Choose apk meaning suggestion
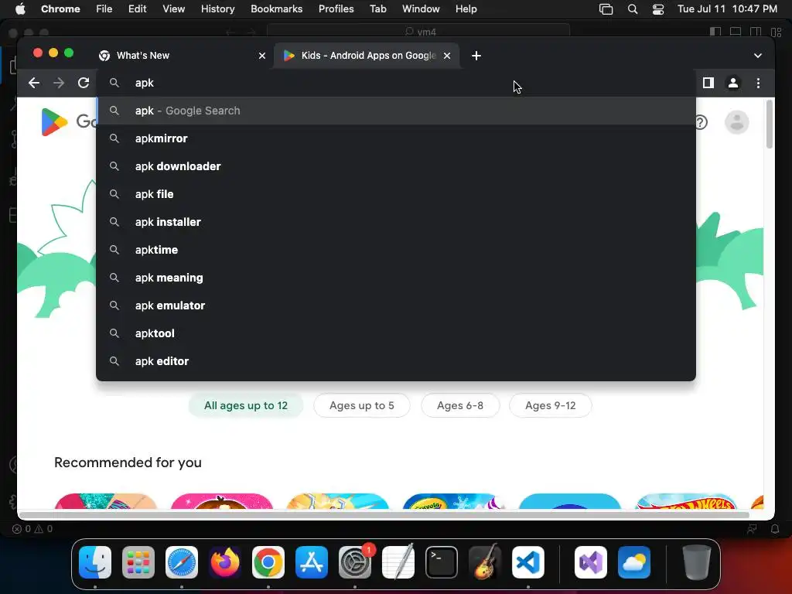Screen dimensions: 792x594 396,278
